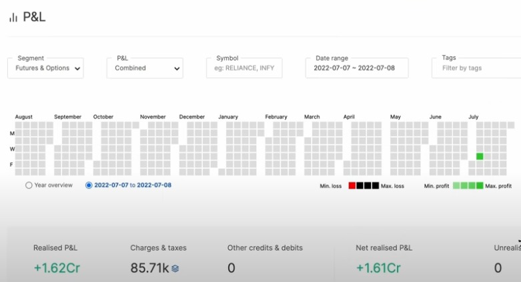Click the Charges & taxes 85.71k amount
521x282 pixels.
149,268
